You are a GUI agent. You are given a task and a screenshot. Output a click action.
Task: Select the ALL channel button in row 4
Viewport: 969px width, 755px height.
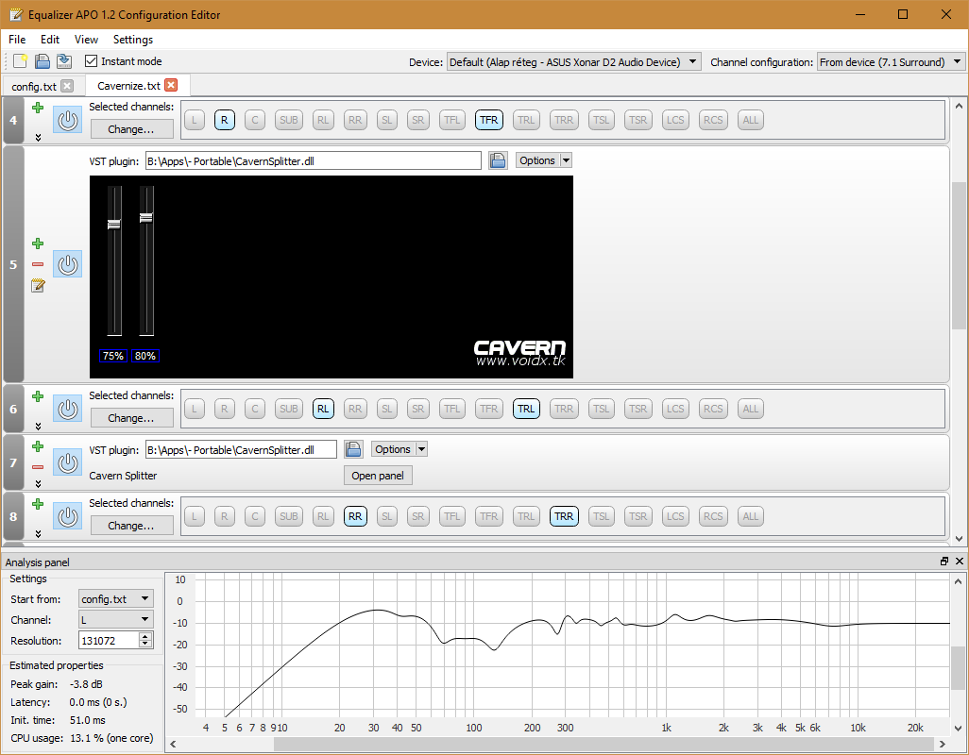pos(751,120)
